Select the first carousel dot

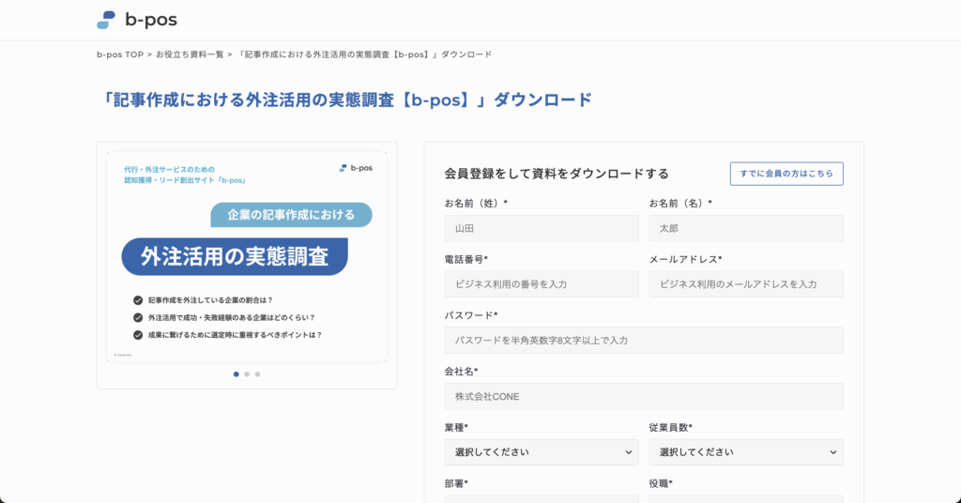[x=236, y=374]
